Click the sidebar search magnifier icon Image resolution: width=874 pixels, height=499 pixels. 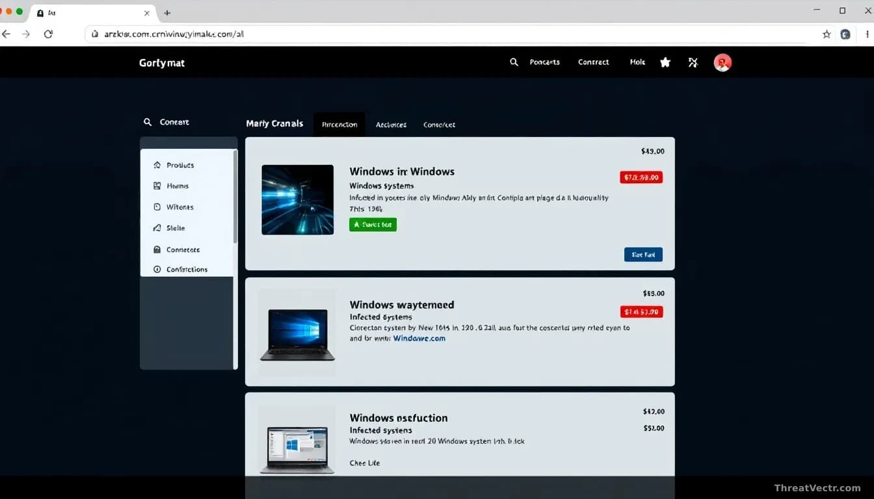148,122
